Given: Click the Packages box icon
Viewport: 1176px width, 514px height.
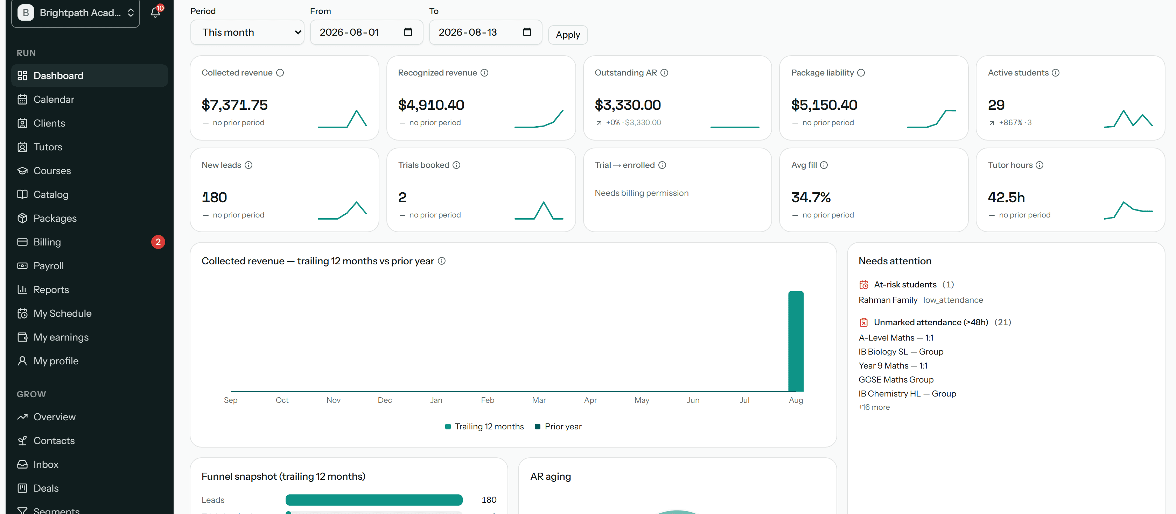Looking at the screenshot, I should (22, 219).
